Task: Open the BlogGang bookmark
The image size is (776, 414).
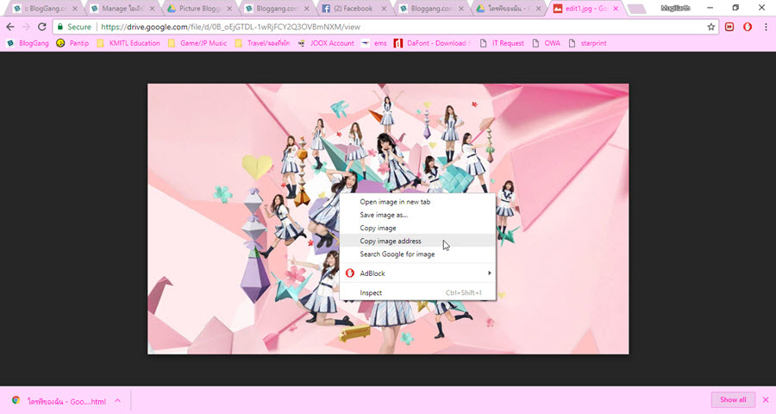Action: tap(28, 43)
